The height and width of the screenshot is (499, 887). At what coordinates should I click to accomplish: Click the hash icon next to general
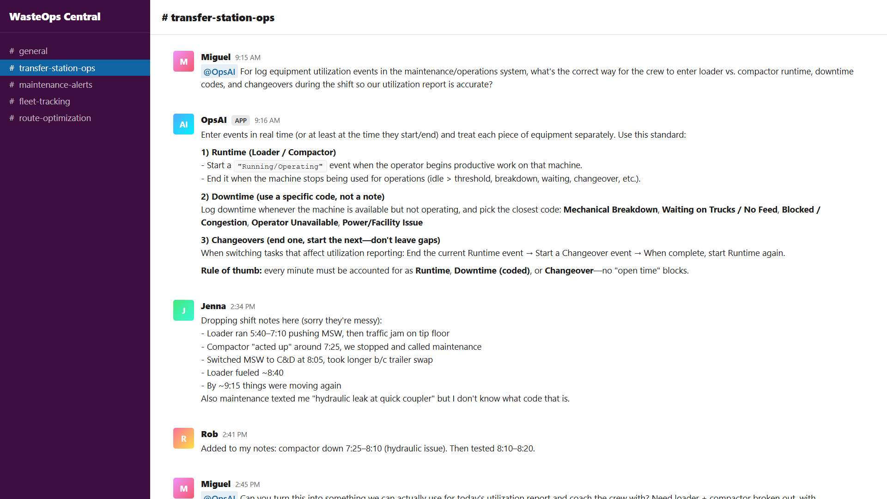click(x=12, y=51)
